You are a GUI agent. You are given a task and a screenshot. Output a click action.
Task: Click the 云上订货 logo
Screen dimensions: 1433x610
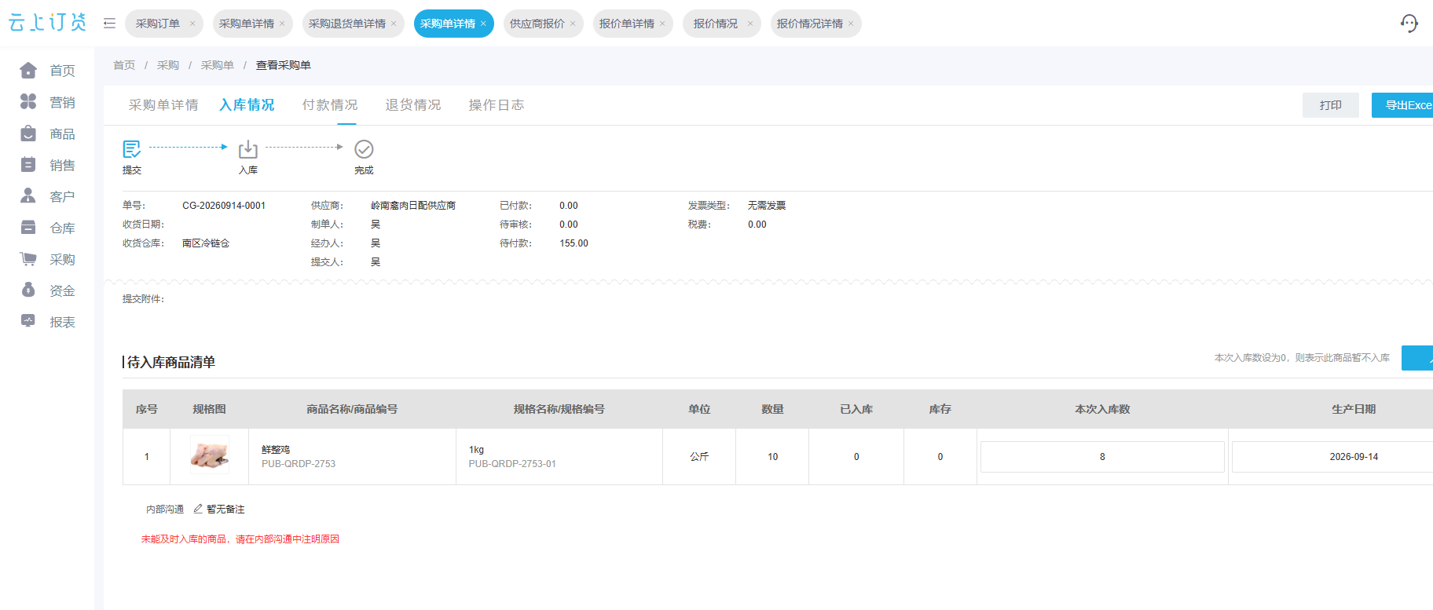click(x=47, y=23)
